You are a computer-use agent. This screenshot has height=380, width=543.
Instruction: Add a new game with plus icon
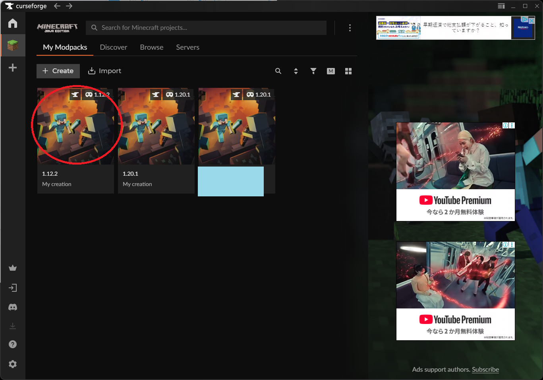click(x=13, y=68)
